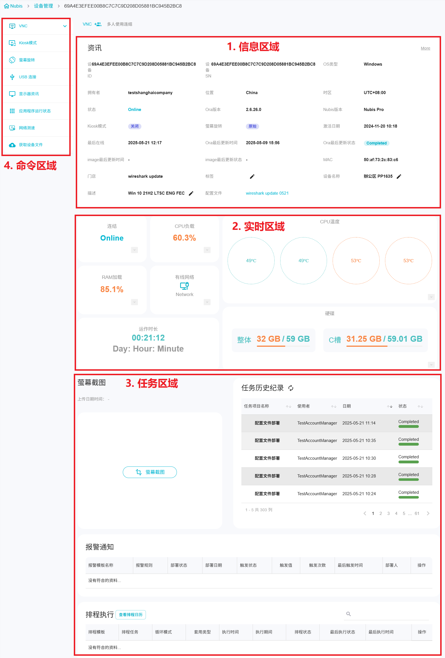
Task: Select the task row dated 2025-05-21 10:35
Action: tap(337, 441)
